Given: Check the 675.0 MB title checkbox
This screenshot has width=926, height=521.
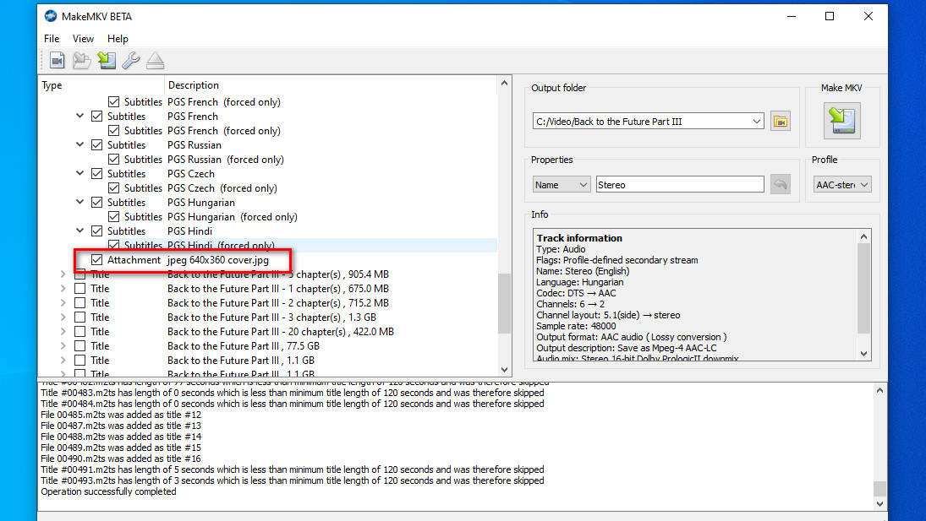Looking at the screenshot, I should click(79, 288).
